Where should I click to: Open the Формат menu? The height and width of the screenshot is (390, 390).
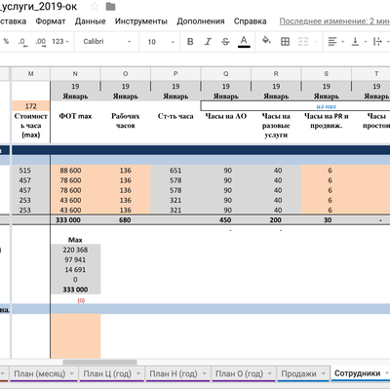(51, 21)
